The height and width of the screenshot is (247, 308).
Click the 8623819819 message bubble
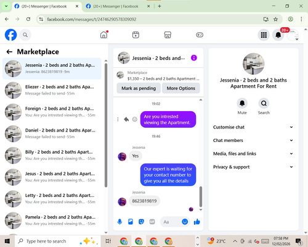tap(144, 201)
